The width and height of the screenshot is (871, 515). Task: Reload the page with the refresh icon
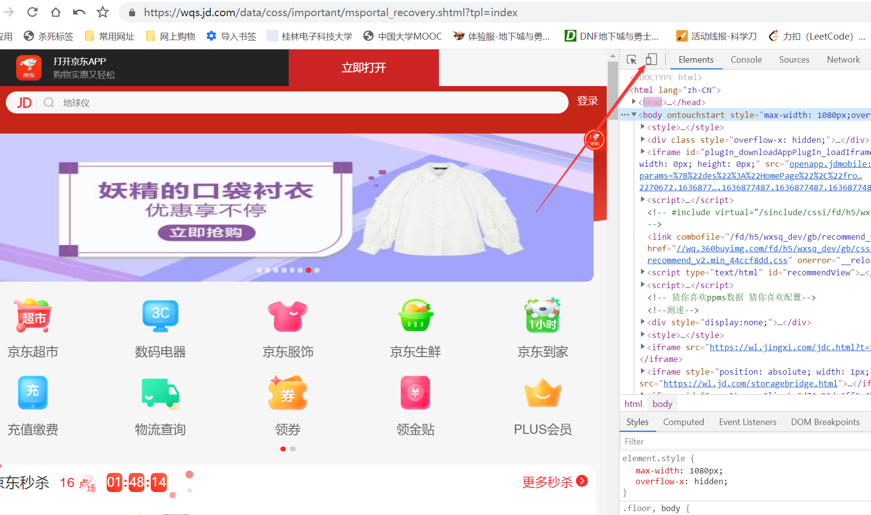[32, 12]
